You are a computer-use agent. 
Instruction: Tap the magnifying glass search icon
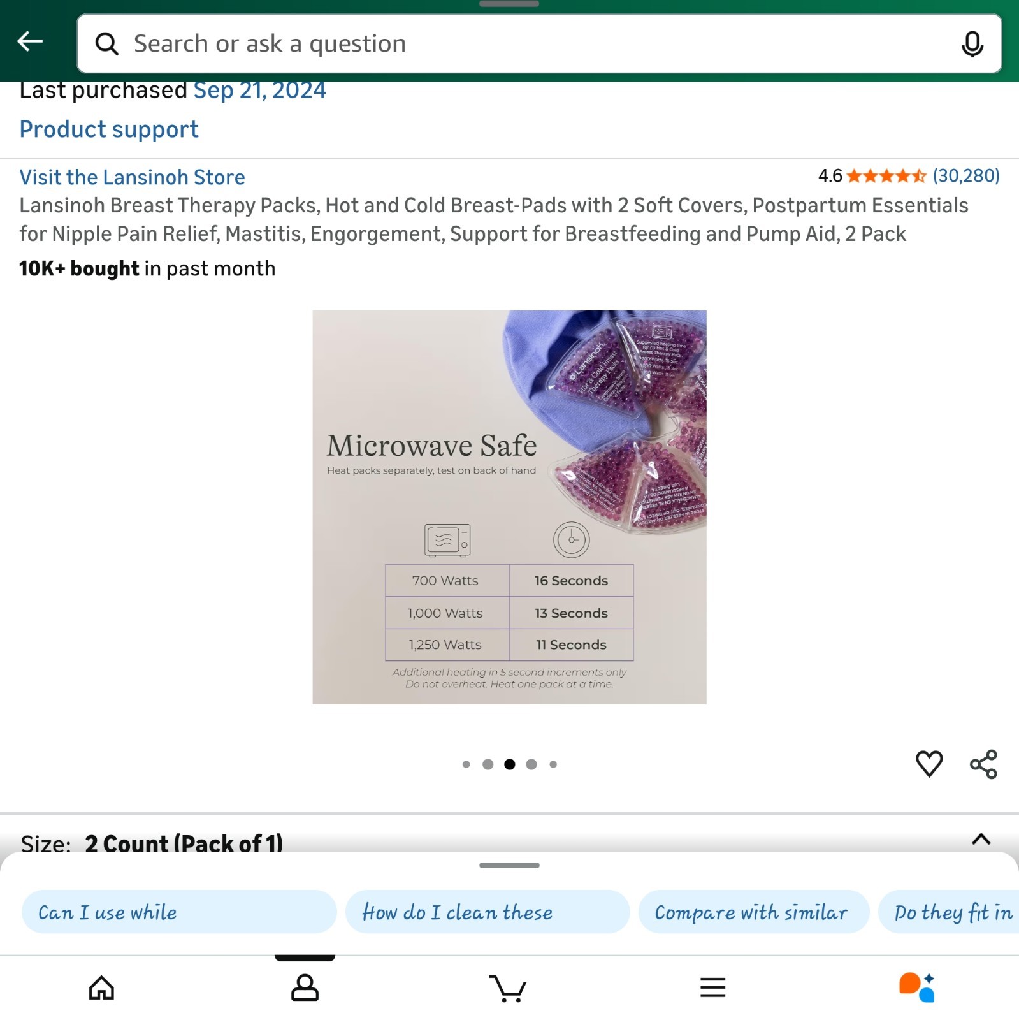coord(106,44)
